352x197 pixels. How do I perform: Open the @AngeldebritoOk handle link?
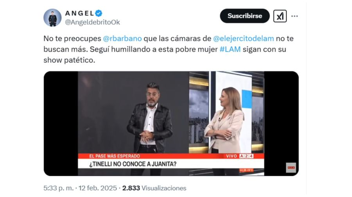(x=92, y=22)
